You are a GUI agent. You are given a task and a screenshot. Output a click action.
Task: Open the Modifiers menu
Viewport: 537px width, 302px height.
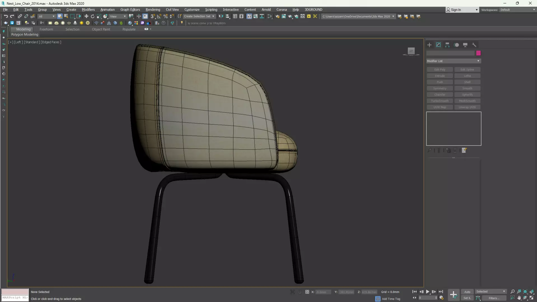click(x=88, y=10)
